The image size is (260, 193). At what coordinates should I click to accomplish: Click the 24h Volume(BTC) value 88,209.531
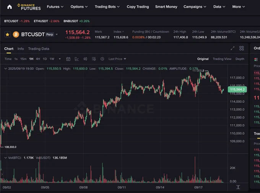[x=219, y=37]
